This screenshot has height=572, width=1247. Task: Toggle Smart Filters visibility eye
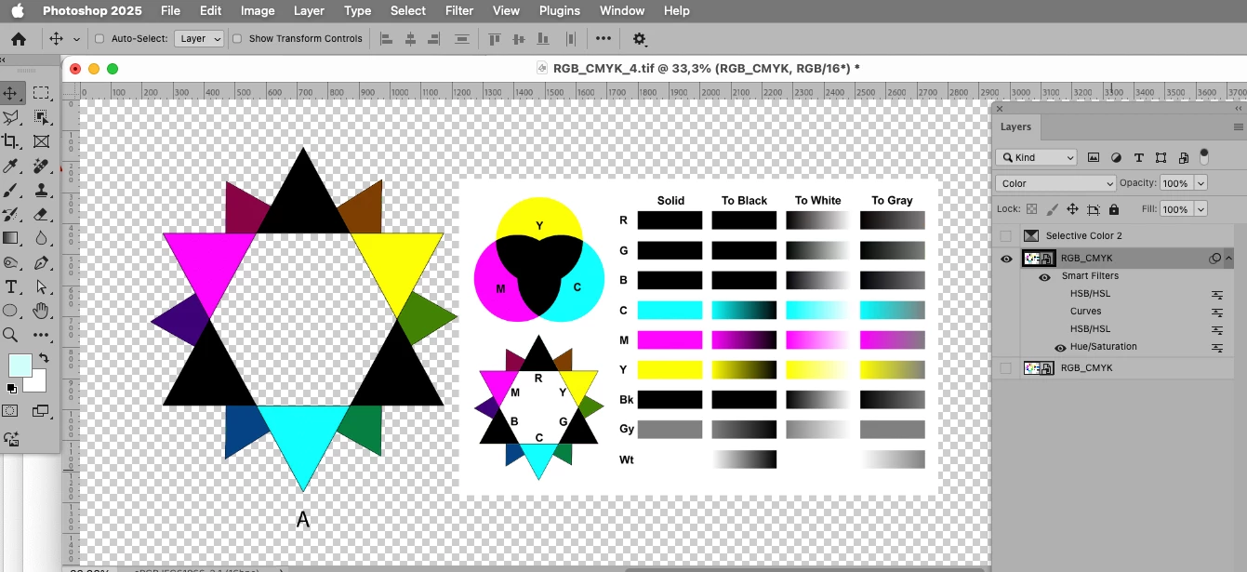click(1045, 276)
